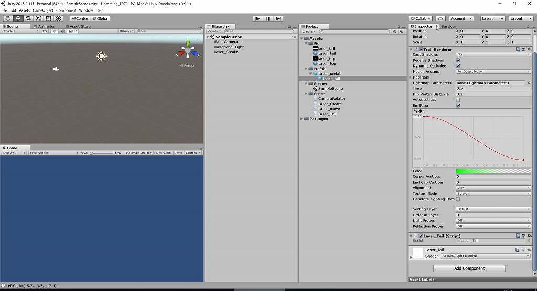Screen dimensions: 537x291
Task: Select Directional Light sun gizmo in Scene
Action: [x=101, y=55]
